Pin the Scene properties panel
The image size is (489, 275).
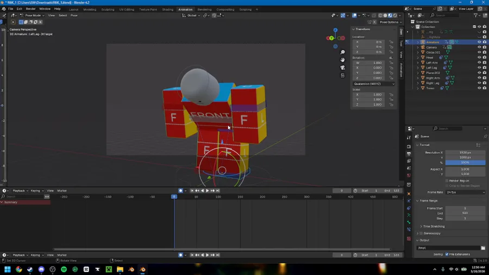click(x=485, y=136)
